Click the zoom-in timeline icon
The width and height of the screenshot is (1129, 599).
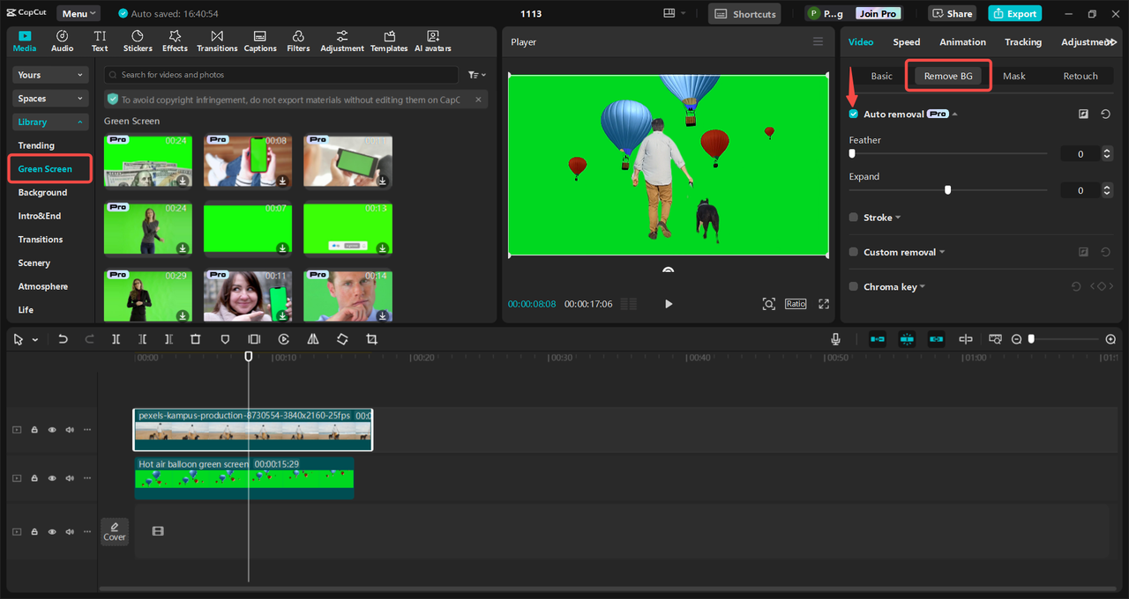pos(1110,339)
